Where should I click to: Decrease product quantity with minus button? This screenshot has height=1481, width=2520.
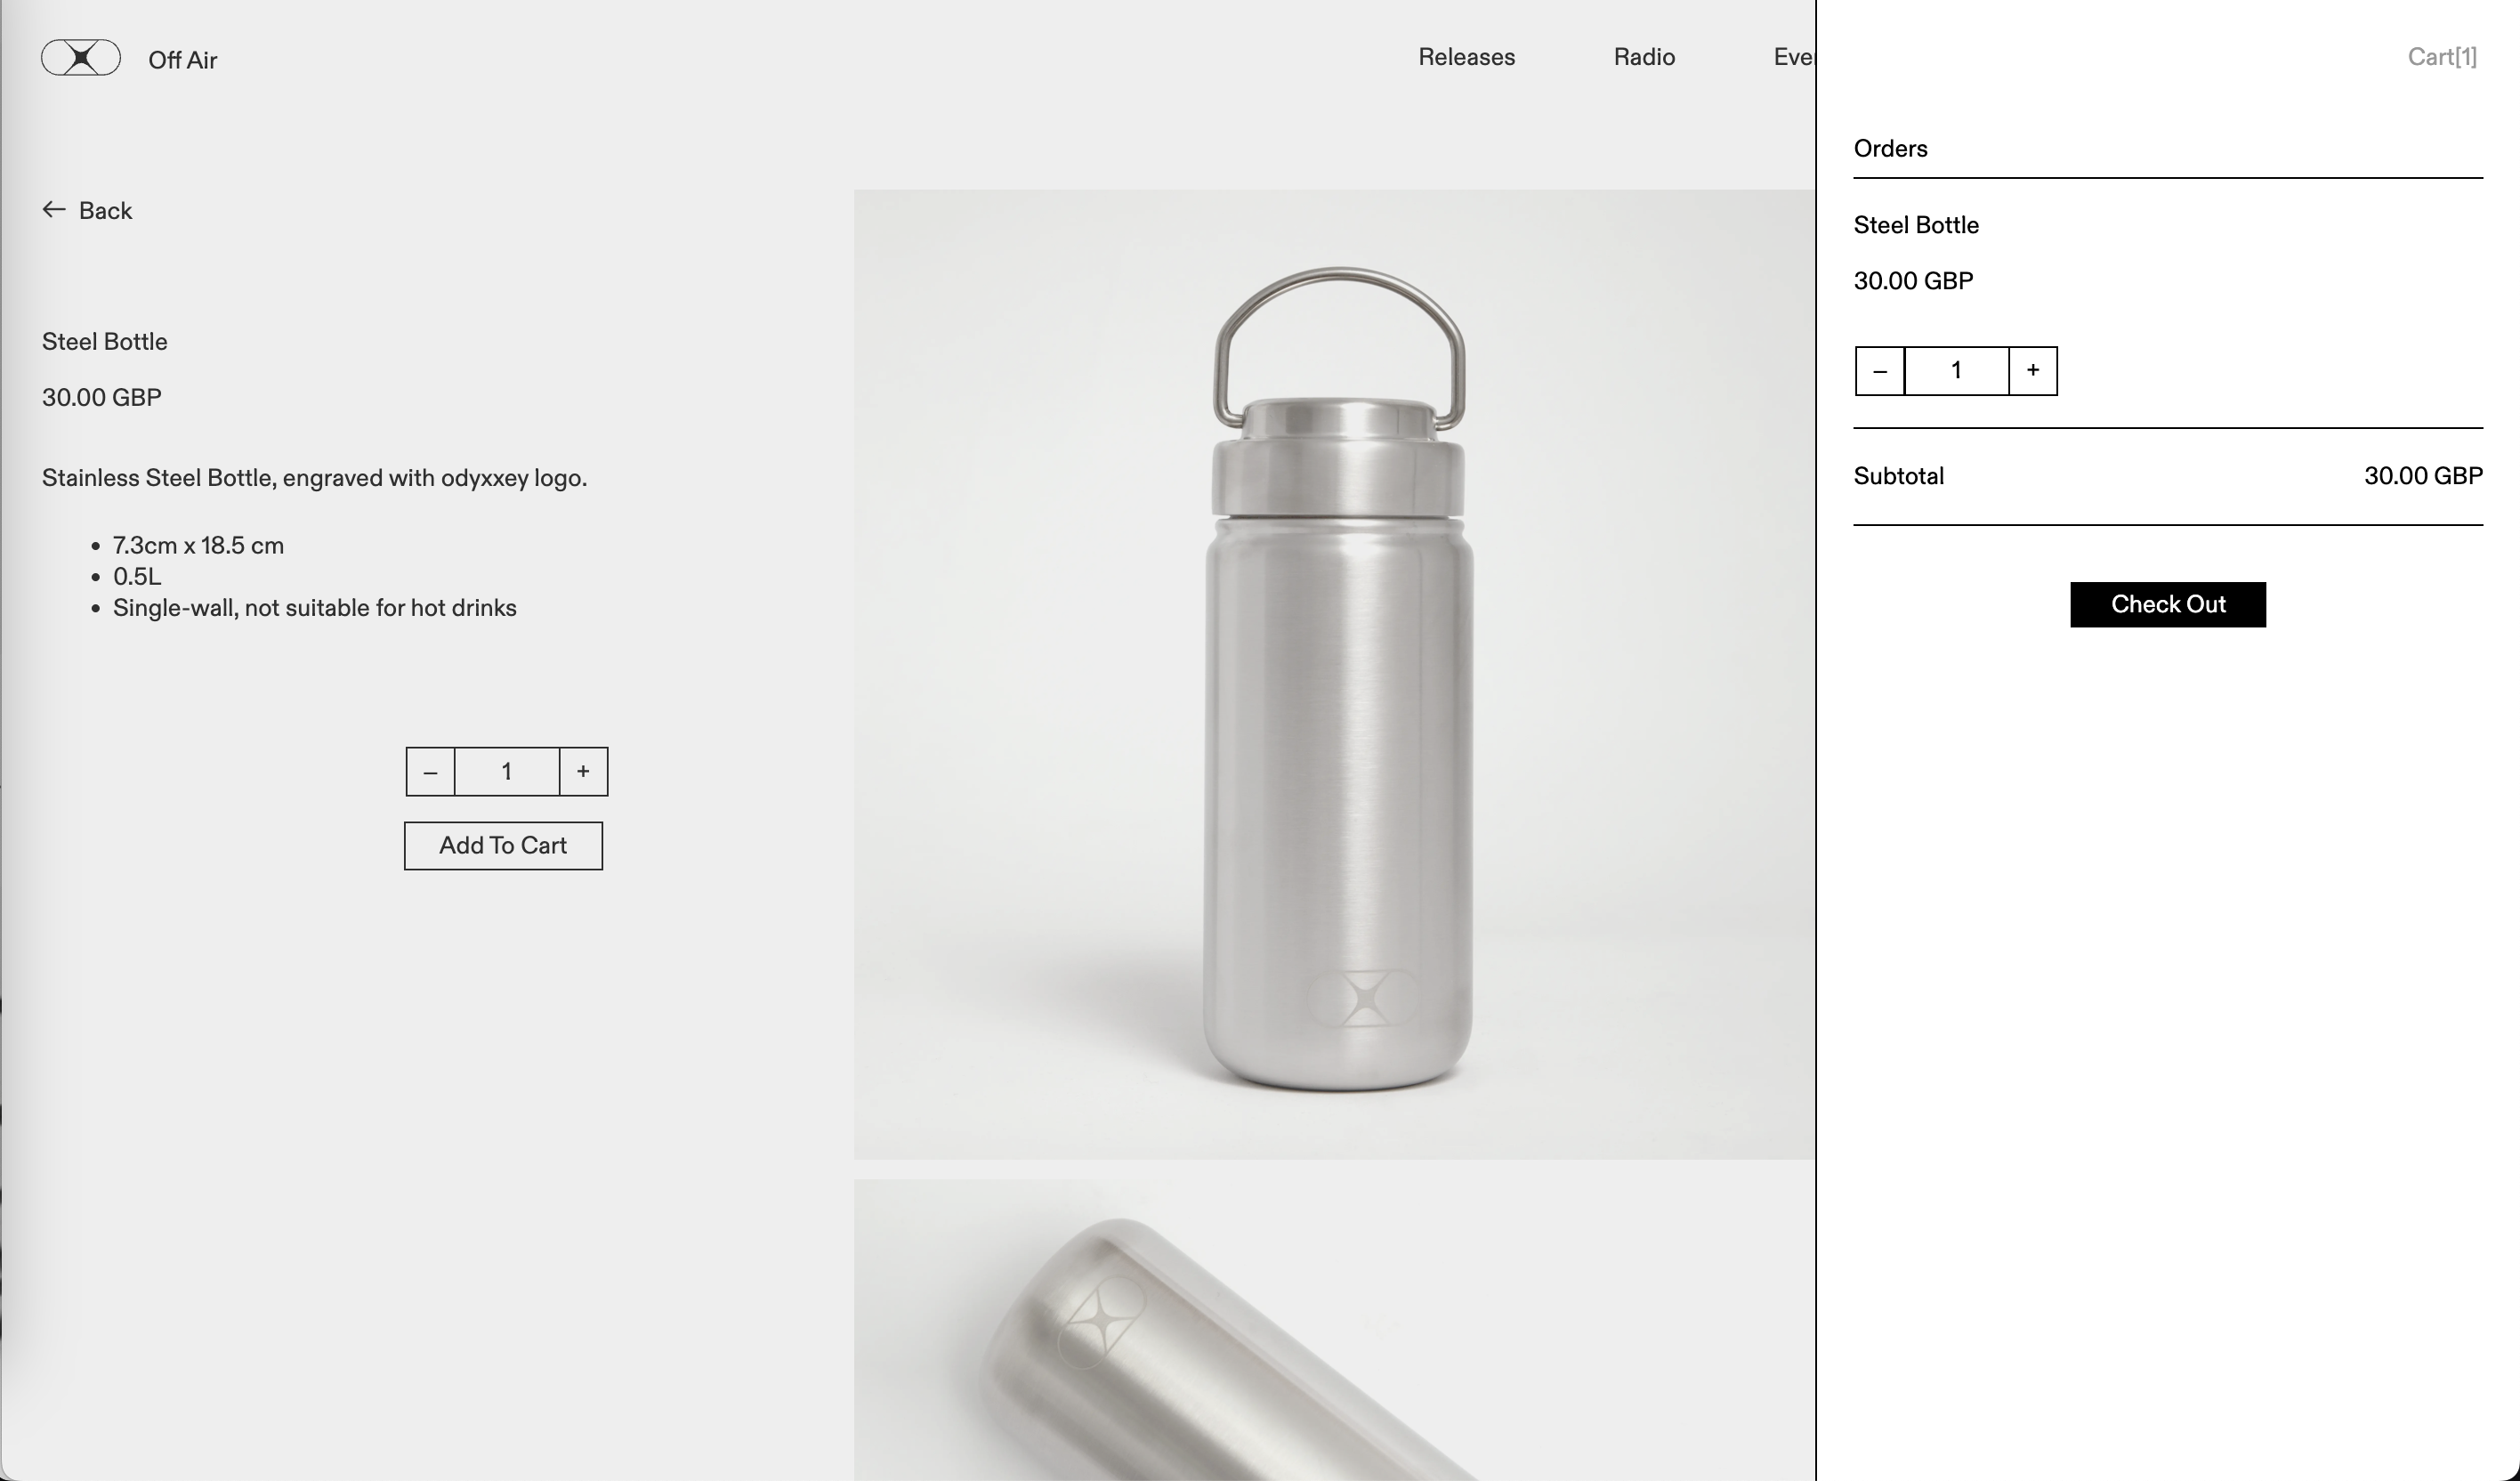430,772
